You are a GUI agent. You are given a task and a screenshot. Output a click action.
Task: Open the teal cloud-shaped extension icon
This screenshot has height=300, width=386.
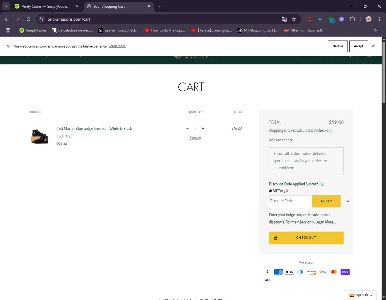(320, 19)
